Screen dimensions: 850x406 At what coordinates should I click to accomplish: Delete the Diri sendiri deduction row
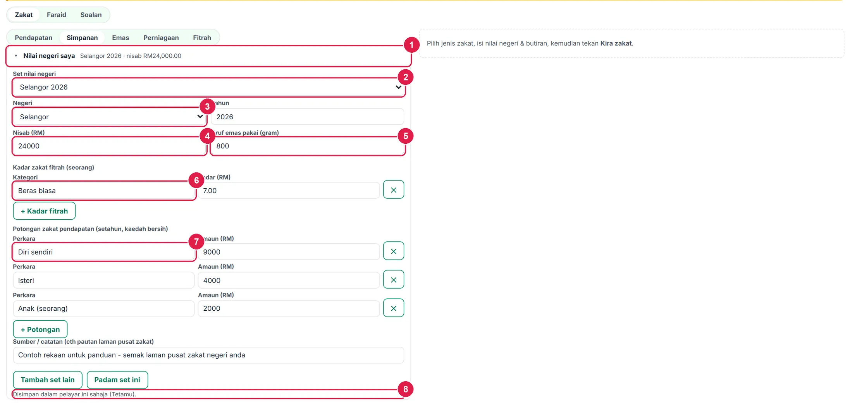[x=393, y=251]
